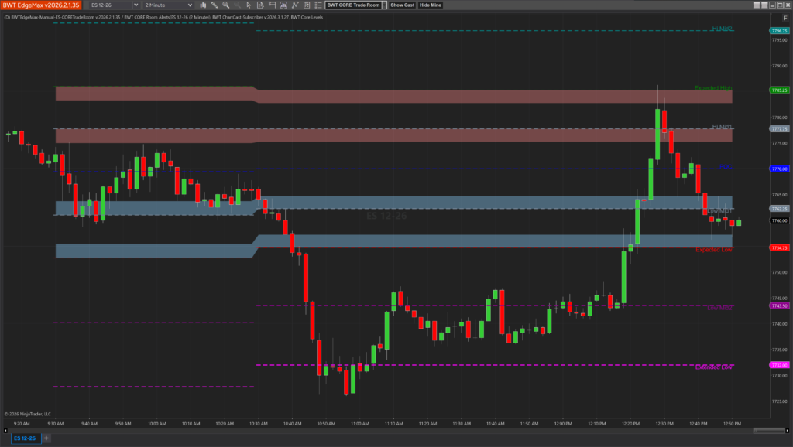Viewport: 793px width, 447px height.
Task: Click the Low Mid1 level label
Action: (719, 210)
